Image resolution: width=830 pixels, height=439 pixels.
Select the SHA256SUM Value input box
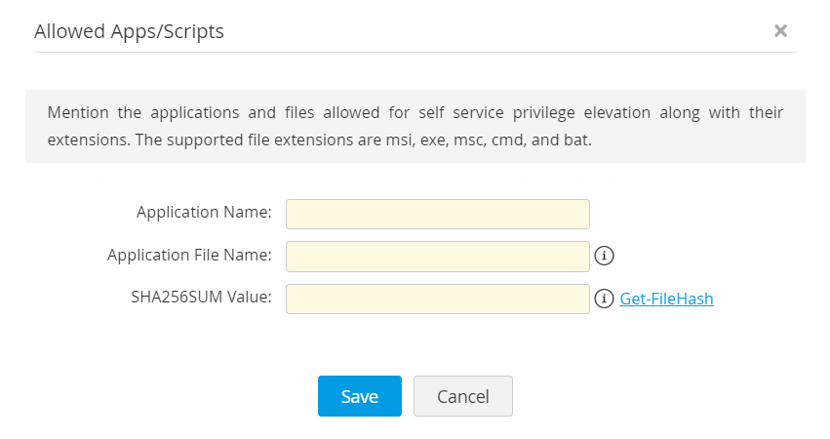click(437, 299)
